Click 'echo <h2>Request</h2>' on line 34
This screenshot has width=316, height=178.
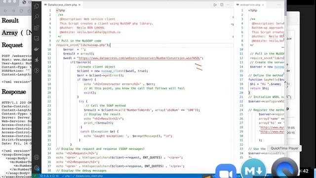tap(77, 153)
